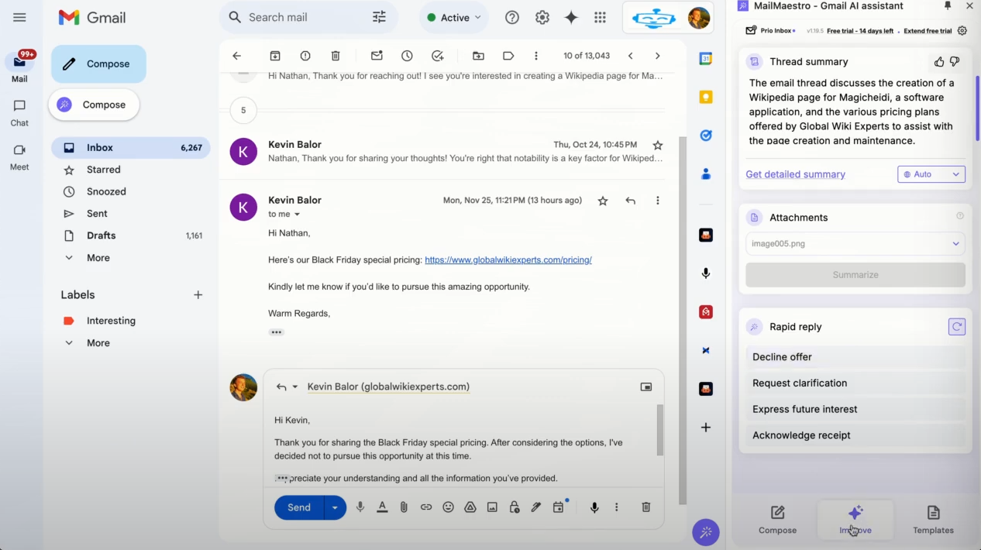Switch to the MailMaestro Templates tab
The width and height of the screenshot is (981, 550).
(933, 519)
